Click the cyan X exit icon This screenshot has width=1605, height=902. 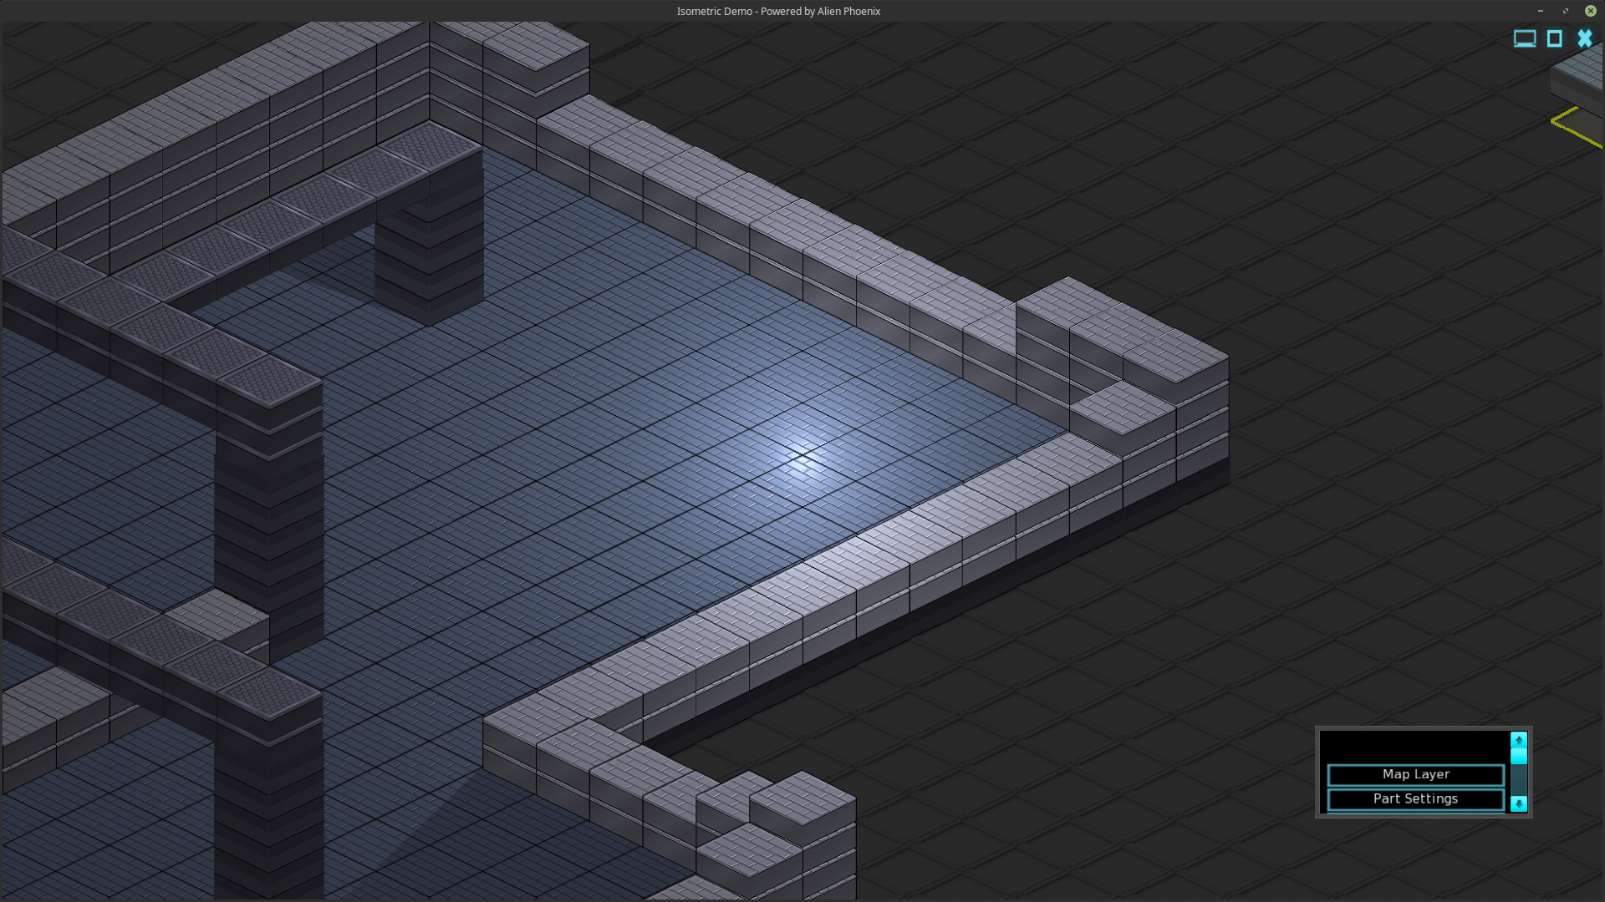[1584, 38]
